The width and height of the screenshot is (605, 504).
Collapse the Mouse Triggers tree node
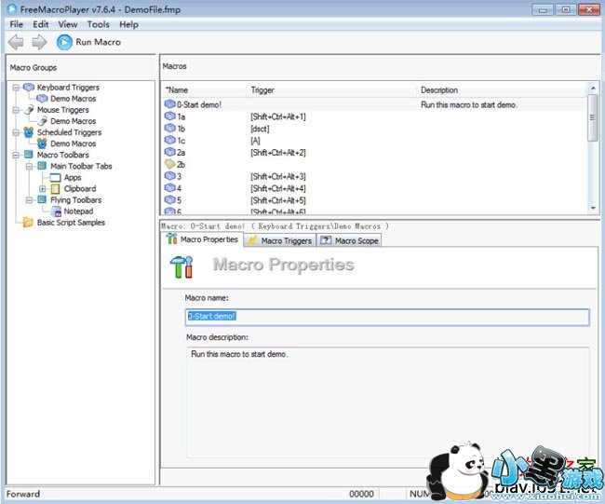click(16, 110)
